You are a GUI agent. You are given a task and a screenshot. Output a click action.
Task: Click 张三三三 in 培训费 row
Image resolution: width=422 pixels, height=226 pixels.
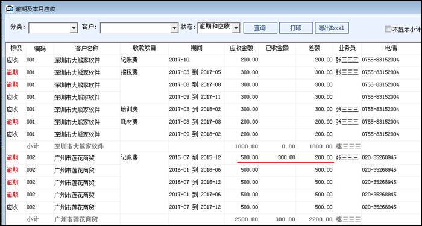[x=347, y=109]
